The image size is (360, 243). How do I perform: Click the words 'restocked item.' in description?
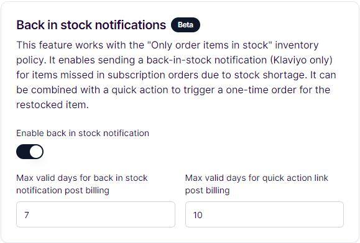click(x=52, y=105)
